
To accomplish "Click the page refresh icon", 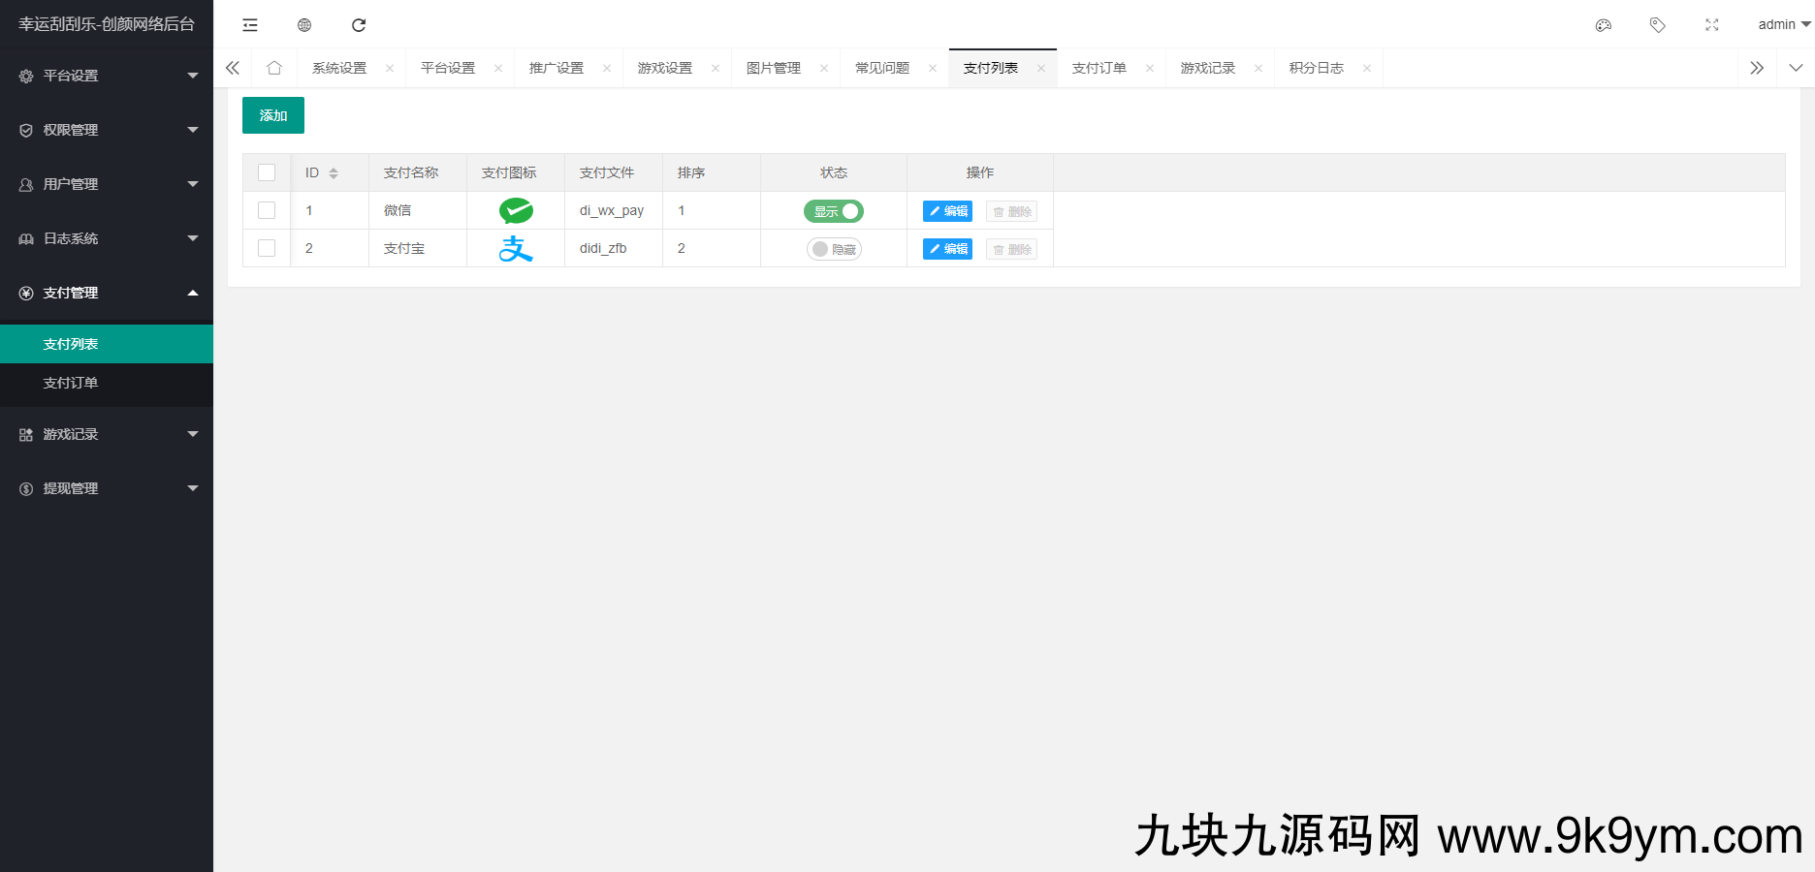I will [x=359, y=24].
